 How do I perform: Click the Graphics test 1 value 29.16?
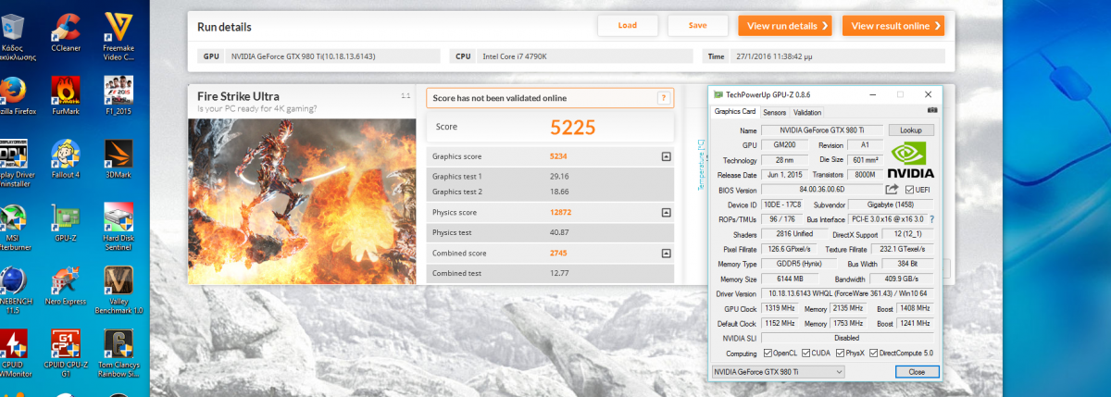pyautogui.click(x=558, y=176)
